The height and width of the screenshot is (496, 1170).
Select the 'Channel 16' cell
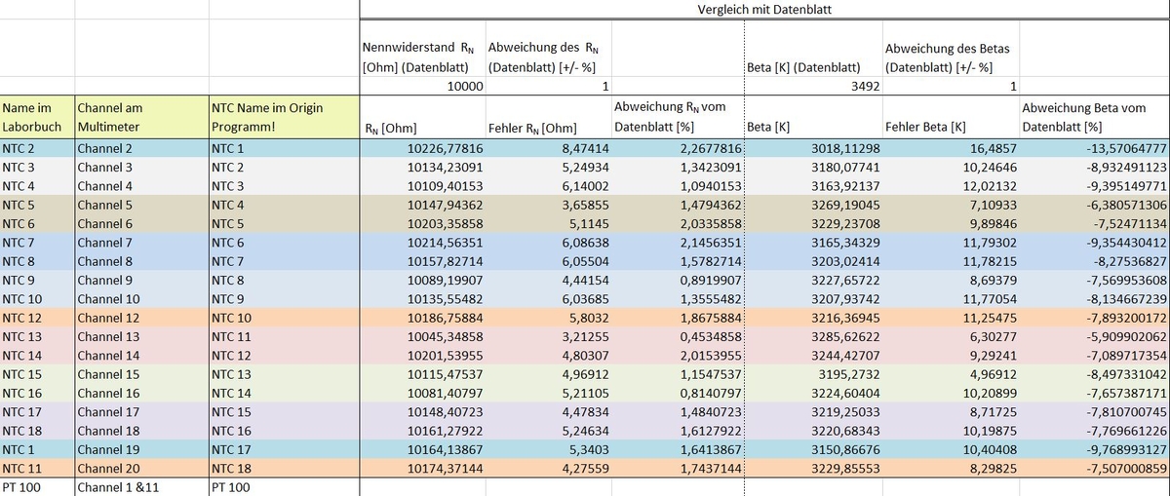pos(141,394)
